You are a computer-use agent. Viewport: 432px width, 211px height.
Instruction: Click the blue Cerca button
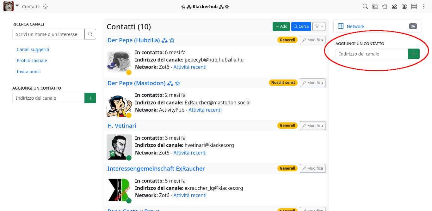click(301, 26)
